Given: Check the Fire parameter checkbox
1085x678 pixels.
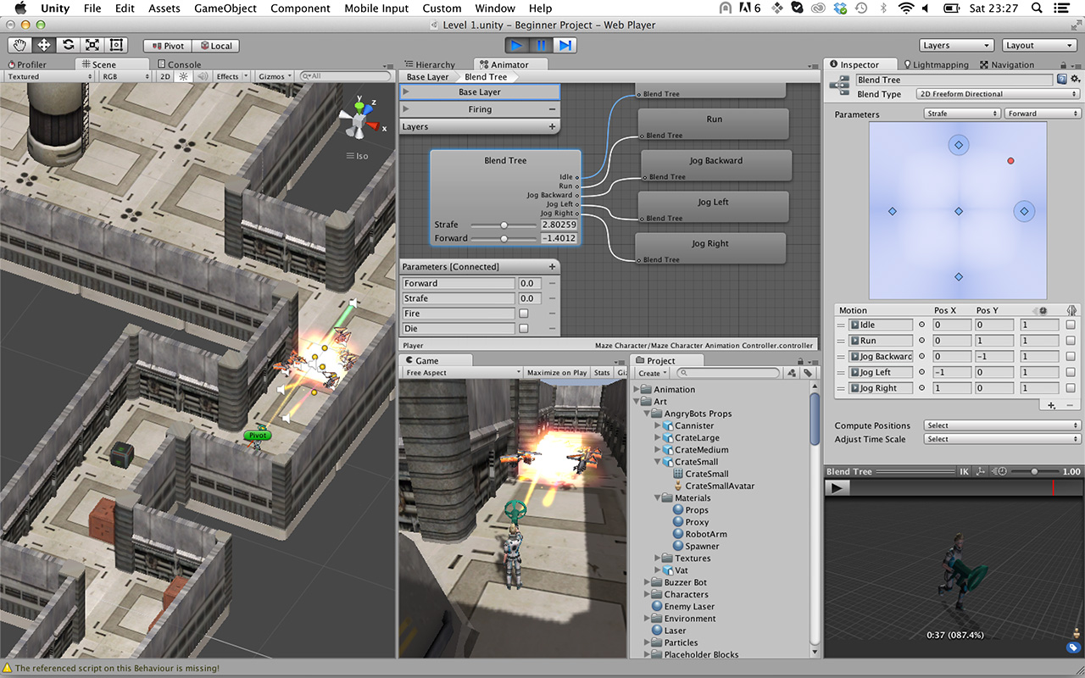Looking at the screenshot, I should (x=523, y=314).
